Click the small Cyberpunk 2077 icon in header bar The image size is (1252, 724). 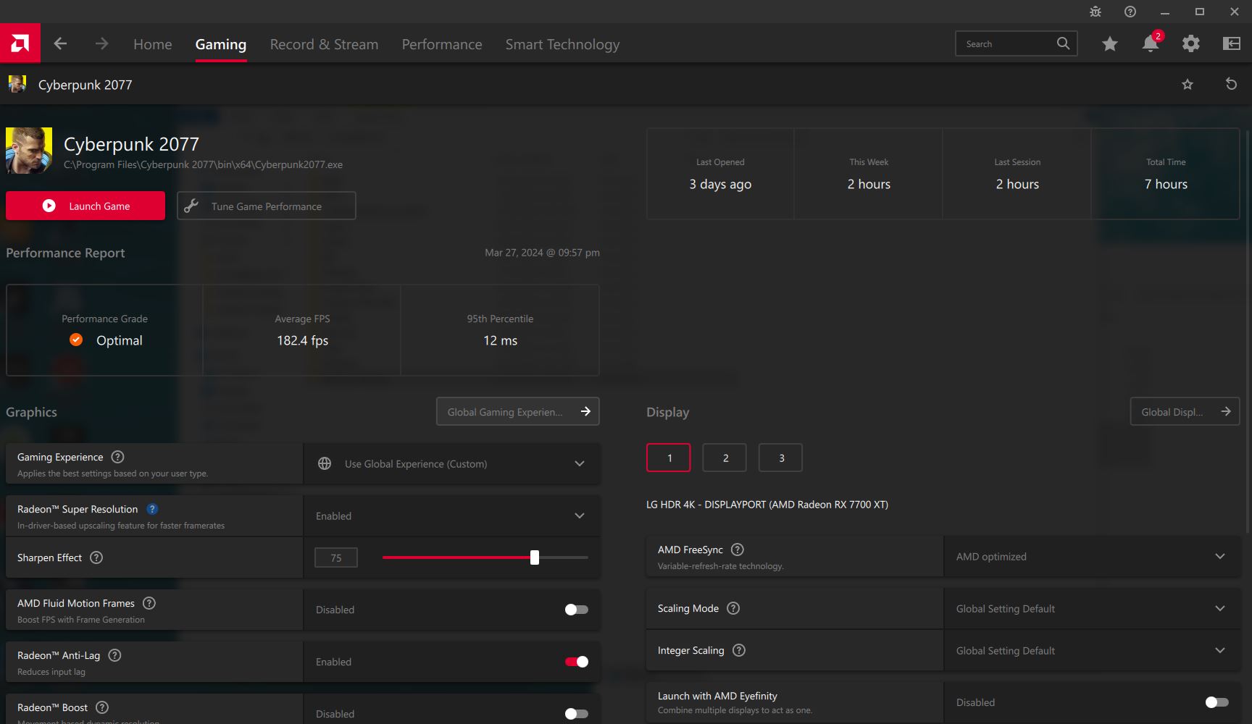[x=17, y=84]
